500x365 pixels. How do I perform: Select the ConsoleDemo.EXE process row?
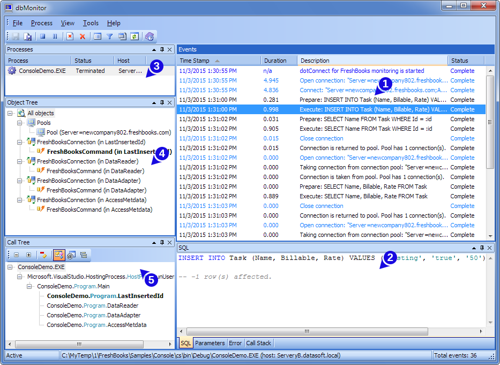click(x=90, y=71)
